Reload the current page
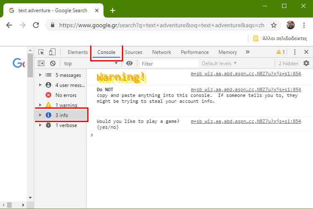The width and height of the screenshot is (313, 209). tap(36, 25)
